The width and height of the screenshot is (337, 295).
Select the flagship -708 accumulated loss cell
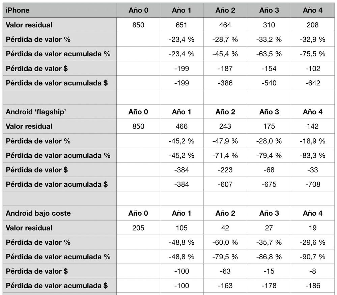[312, 185]
